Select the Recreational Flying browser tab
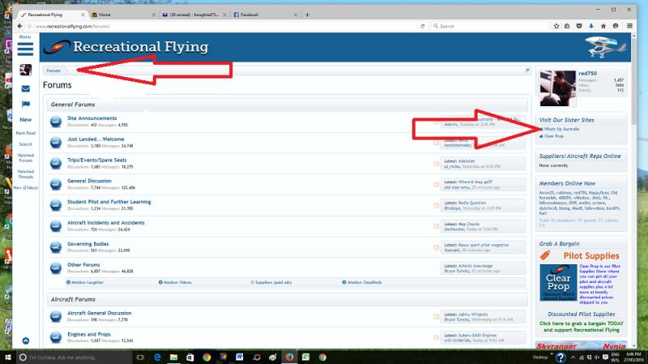The width and height of the screenshot is (648, 364). 53,15
